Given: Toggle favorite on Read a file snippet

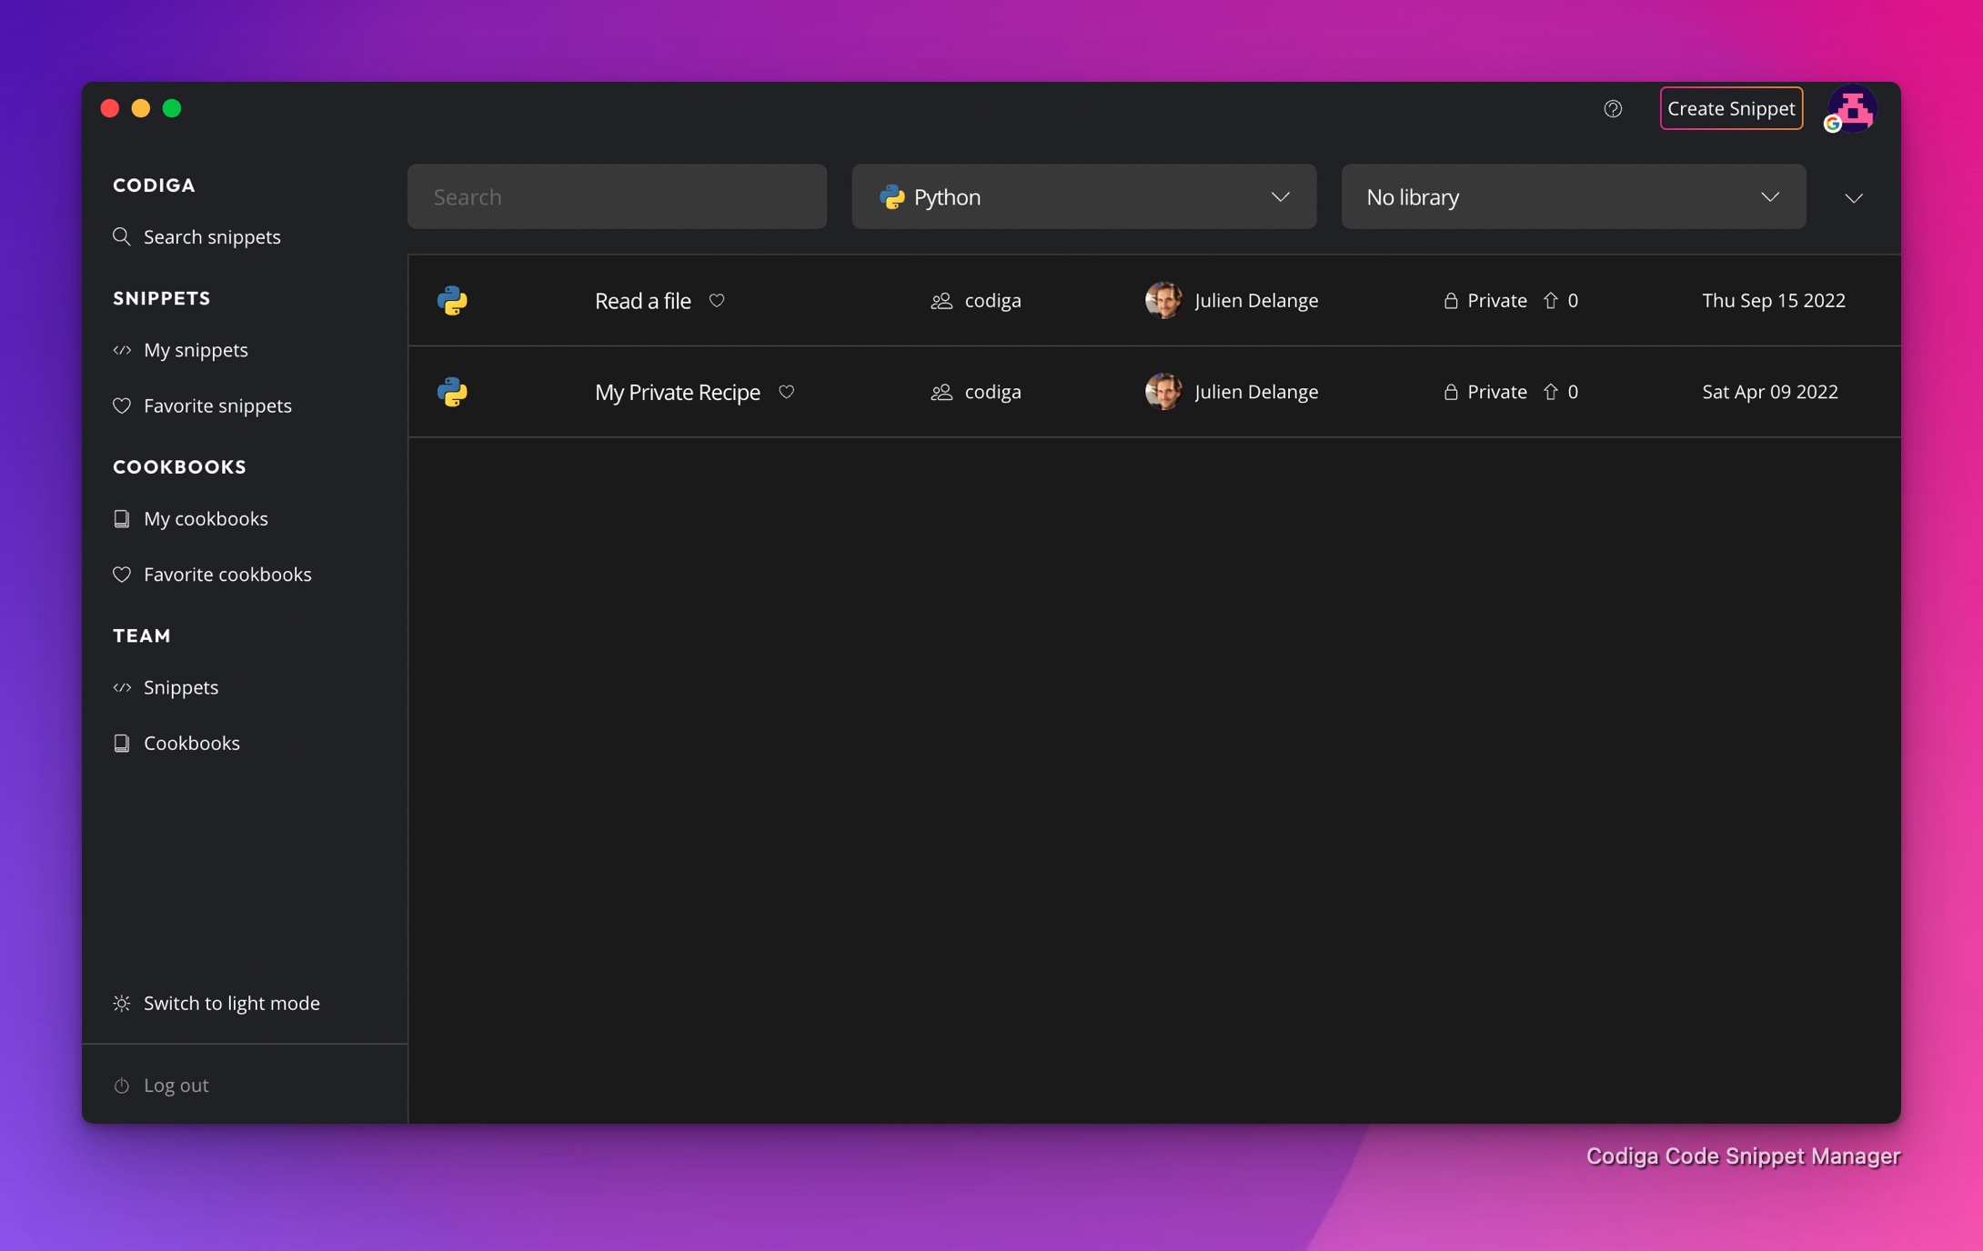Looking at the screenshot, I should click(717, 300).
